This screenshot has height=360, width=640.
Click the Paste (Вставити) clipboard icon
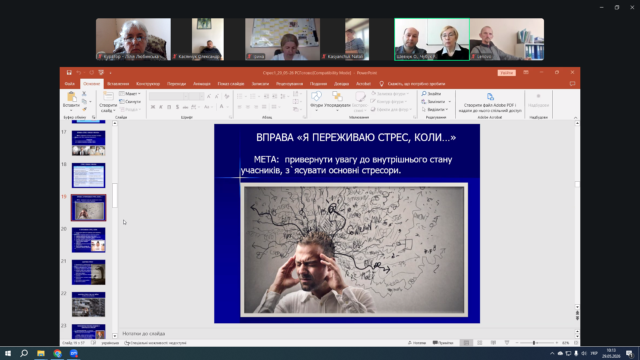click(x=71, y=97)
